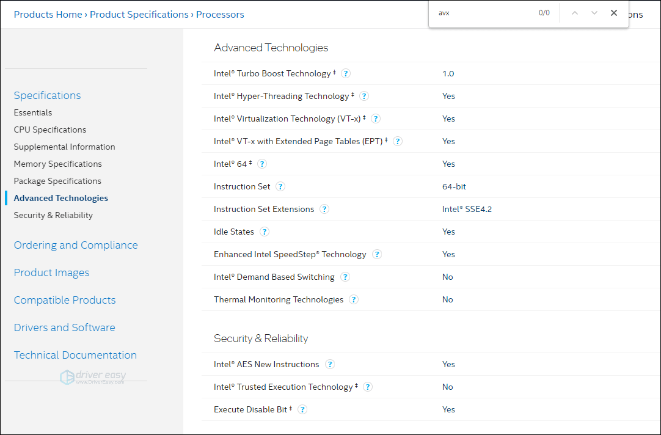The height and width of the screenshot is (435, 661).
Task: Show help for Idle States
Action: click(265, 232)
